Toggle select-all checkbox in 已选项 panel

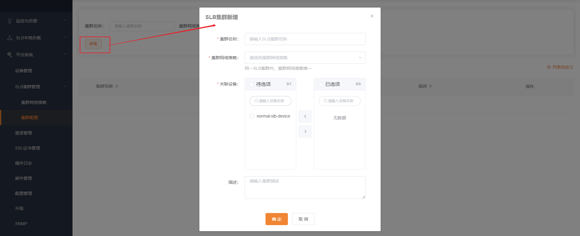321,85
